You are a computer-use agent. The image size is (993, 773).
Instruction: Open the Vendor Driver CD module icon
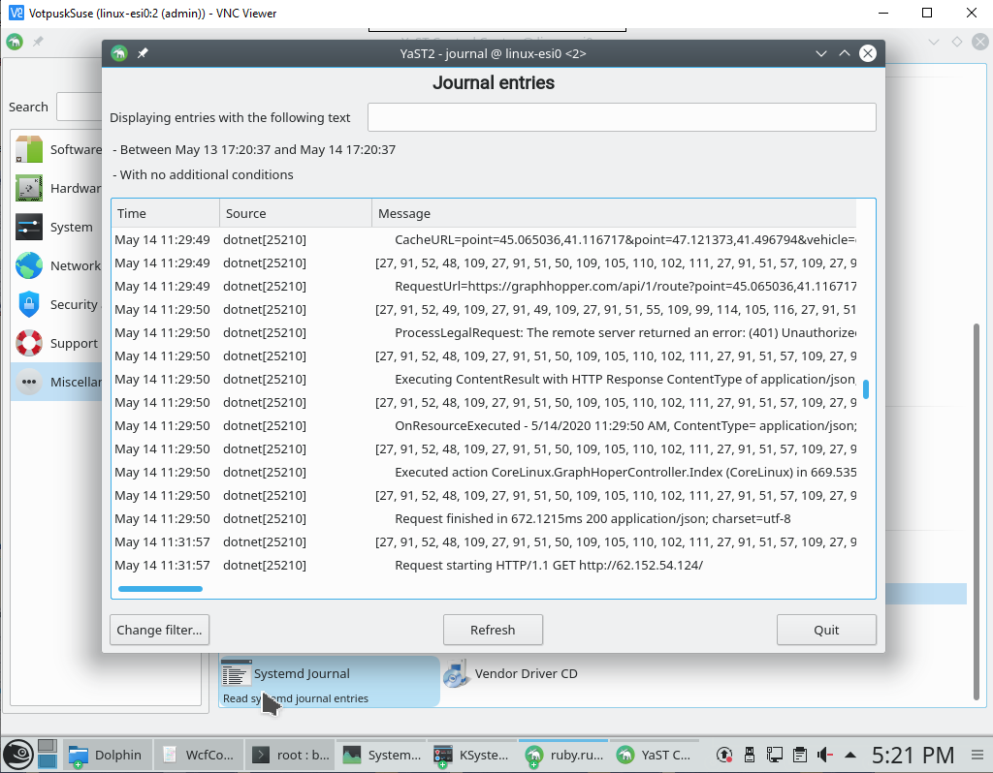click(457, 673)
